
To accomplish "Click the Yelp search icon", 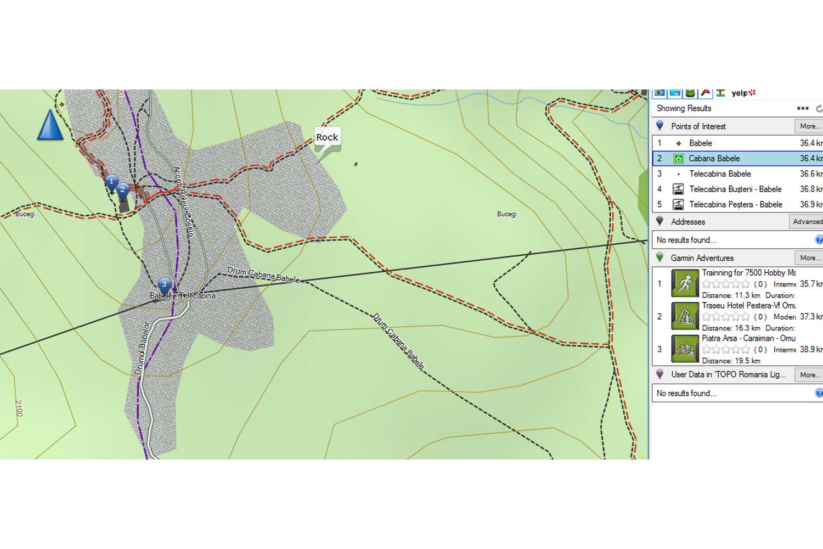I will click(x=743, y=93).
